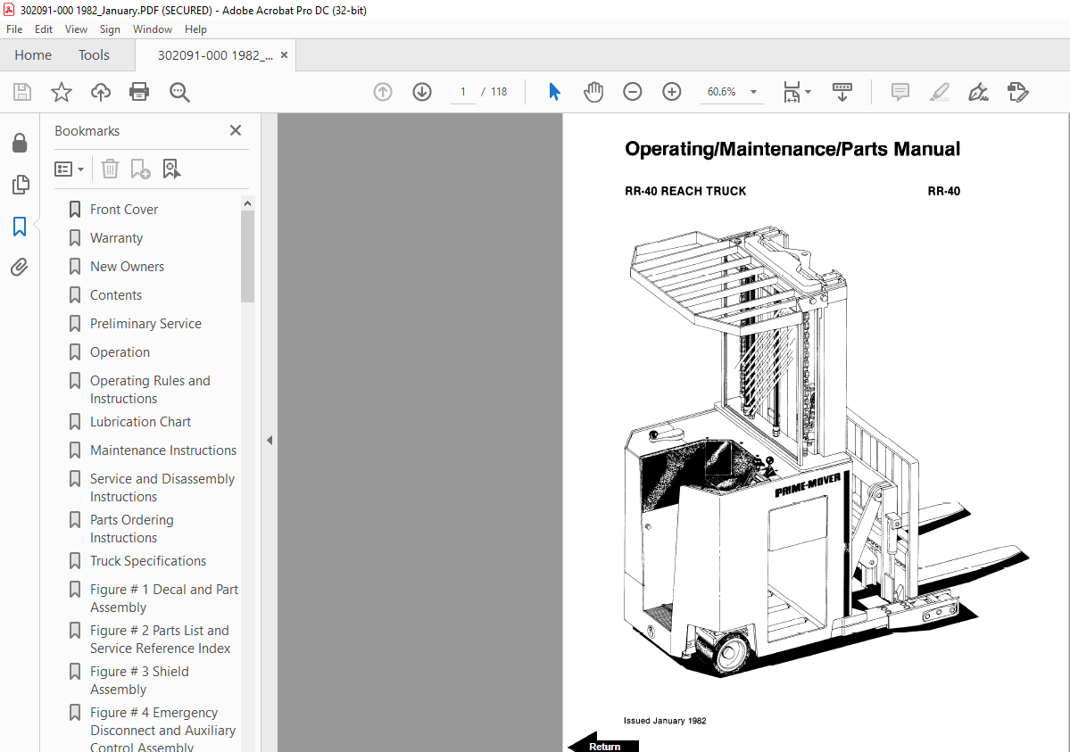Viewport: 1070px width, 752px height.
Task: Go to previous page arrow
Action: tap(383, 92)
